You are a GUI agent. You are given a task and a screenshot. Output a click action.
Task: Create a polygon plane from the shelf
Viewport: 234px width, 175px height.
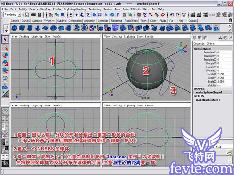point(45,28)
